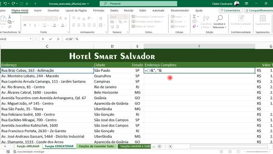
Task: Click the font color A icon
Action: [63, 25]
